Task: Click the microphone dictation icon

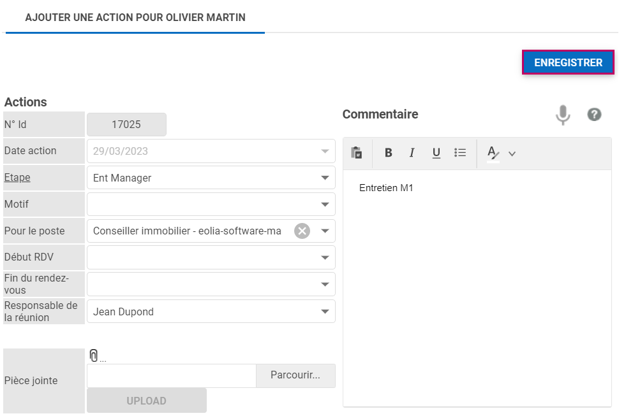Action: [562, 115]
